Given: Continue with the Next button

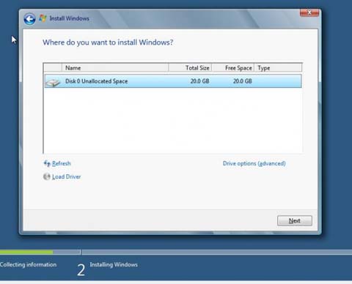Looking at the screenshot, I should (295, 220).
